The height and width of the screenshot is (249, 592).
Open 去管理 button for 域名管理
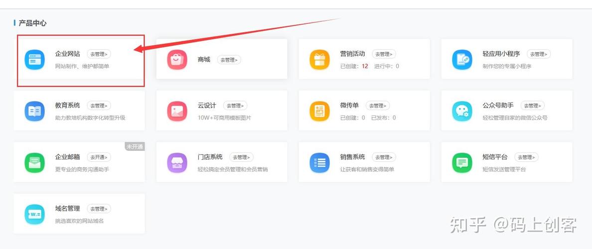point(99,209)
